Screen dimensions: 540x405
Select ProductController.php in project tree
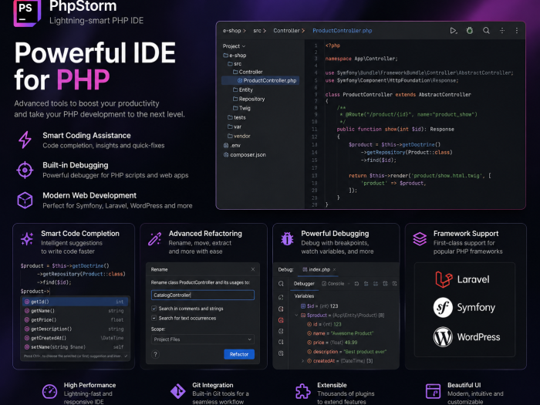point(261,80)
